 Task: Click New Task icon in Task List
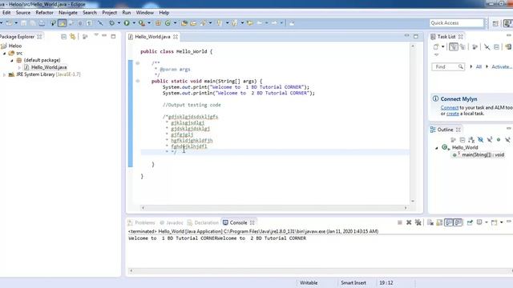point(436,47)
